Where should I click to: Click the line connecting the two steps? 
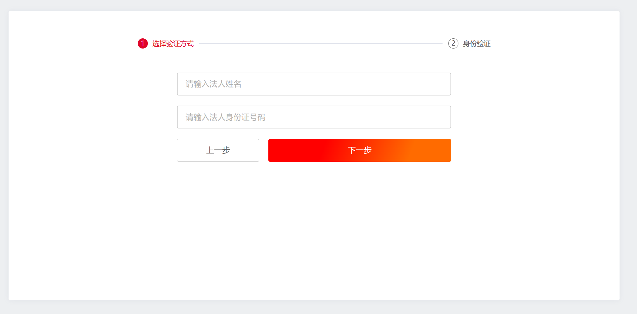click(320, 43)
